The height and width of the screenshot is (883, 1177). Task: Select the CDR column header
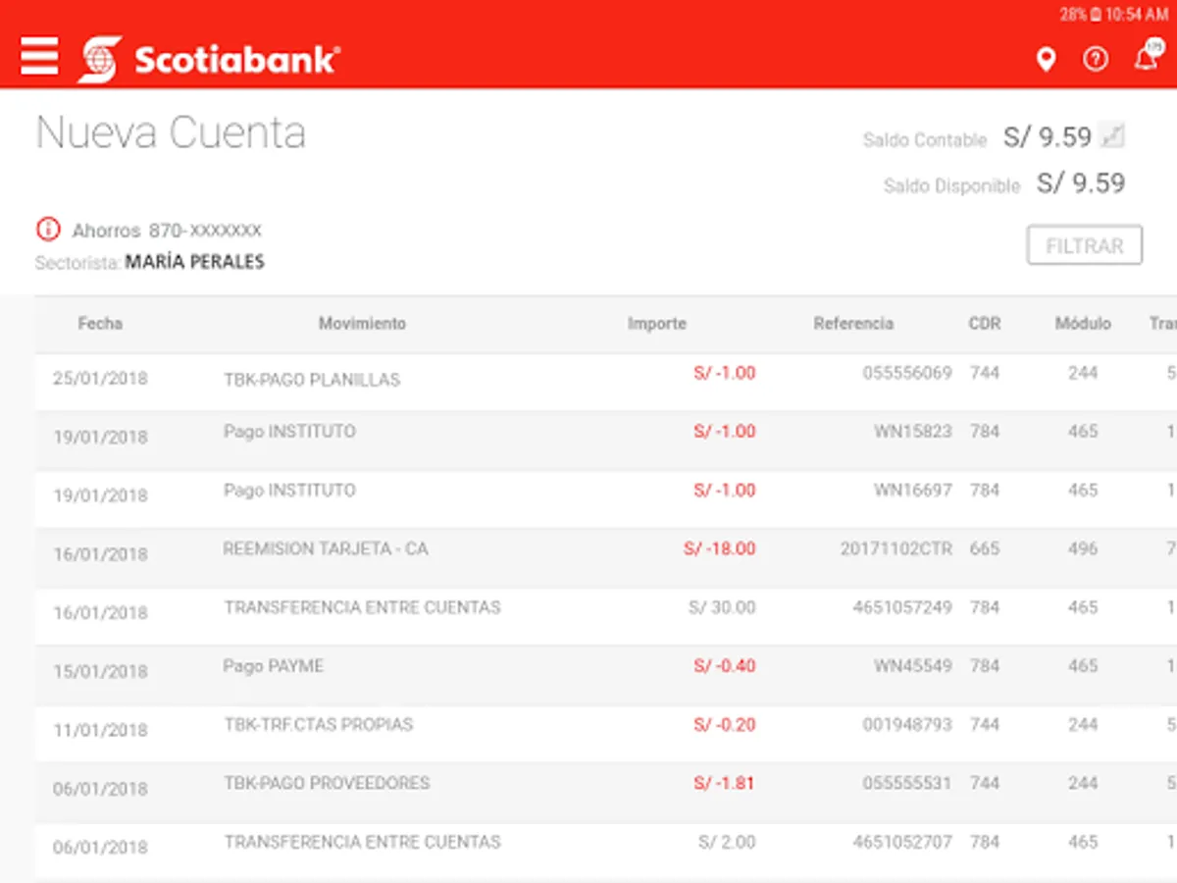(985, 323)
